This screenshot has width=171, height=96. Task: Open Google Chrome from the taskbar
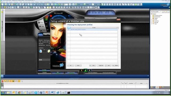coord(19,93)
